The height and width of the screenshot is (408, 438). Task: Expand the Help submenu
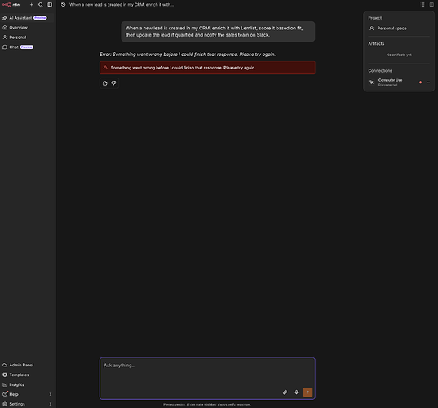[x=51, y=394]
